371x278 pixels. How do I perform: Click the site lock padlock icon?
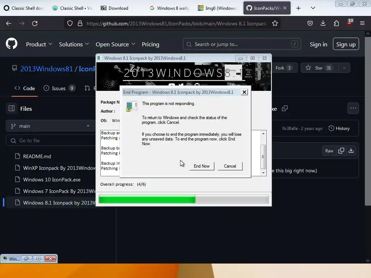click(80, 24)
